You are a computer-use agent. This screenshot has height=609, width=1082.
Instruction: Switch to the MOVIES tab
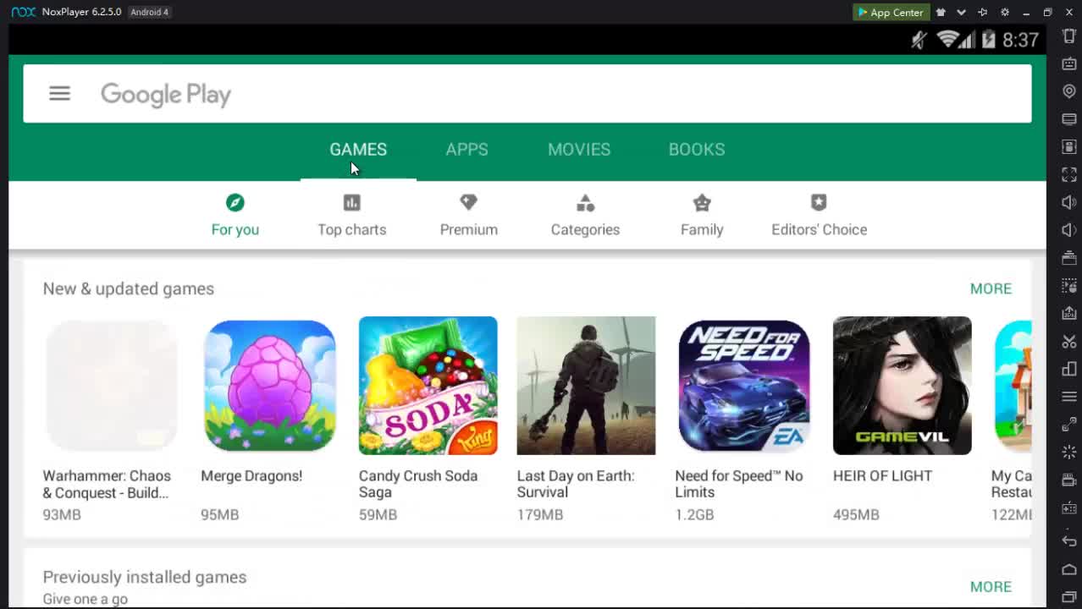coord(579,149)
